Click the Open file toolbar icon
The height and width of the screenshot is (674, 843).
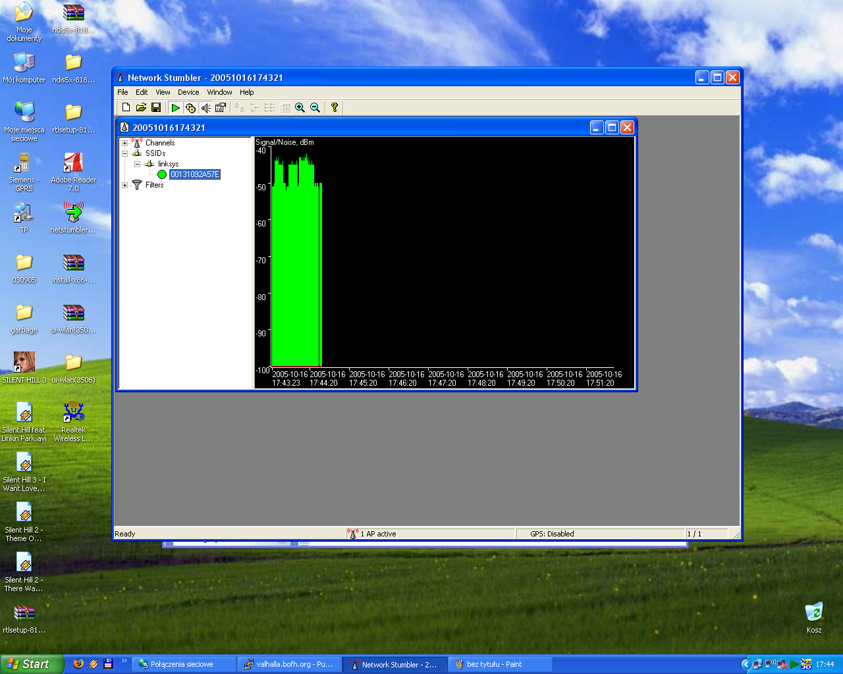click(141, 107)
